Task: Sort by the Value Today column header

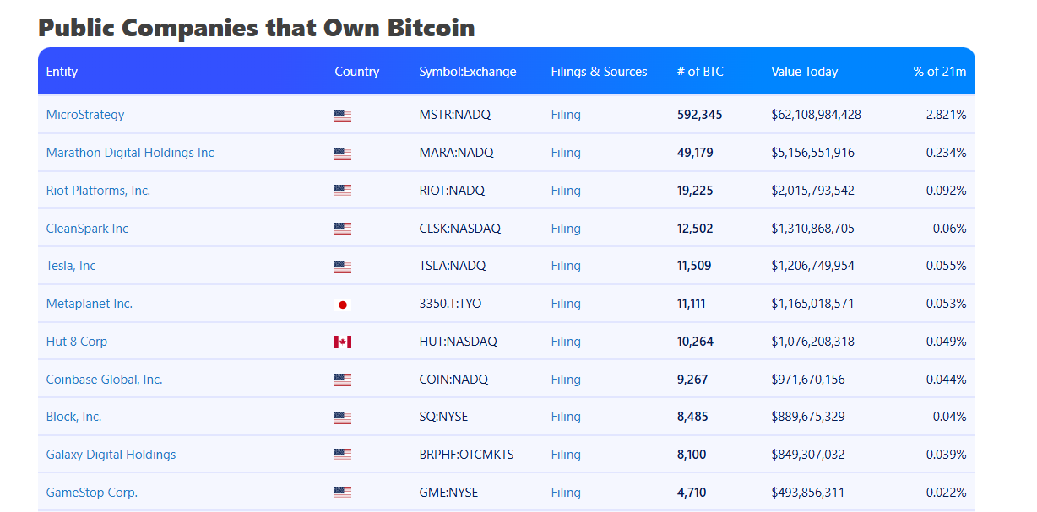Action: tap(804, 72)
